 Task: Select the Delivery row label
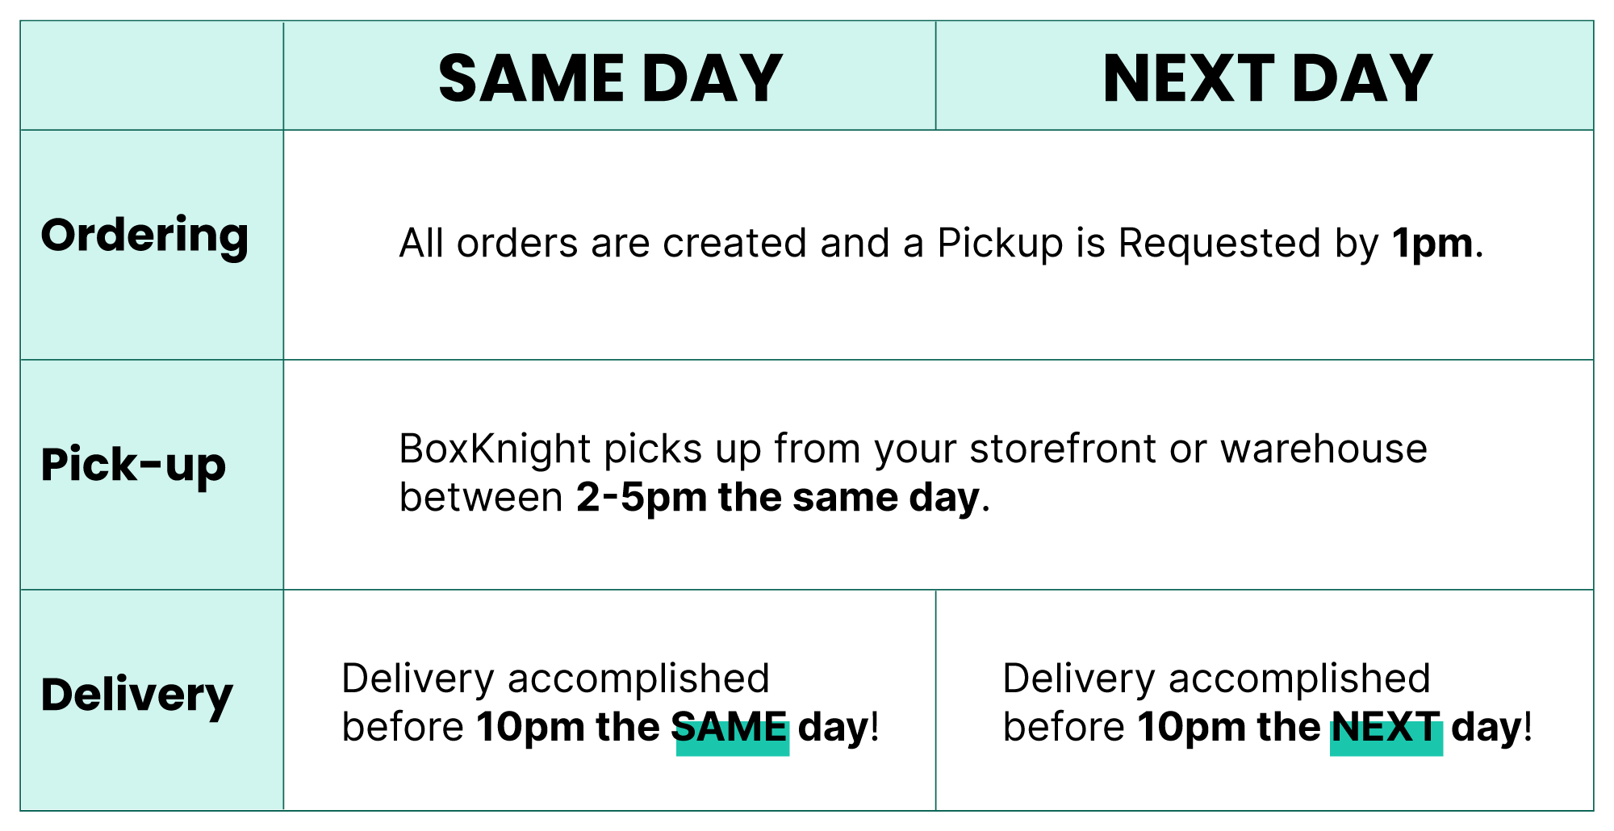pyautogui.click(x=136, y=695)
